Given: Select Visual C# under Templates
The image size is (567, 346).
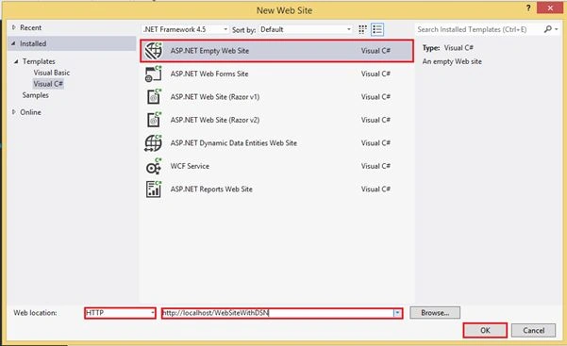Looking at the screenshot, I should coord(48,84).
